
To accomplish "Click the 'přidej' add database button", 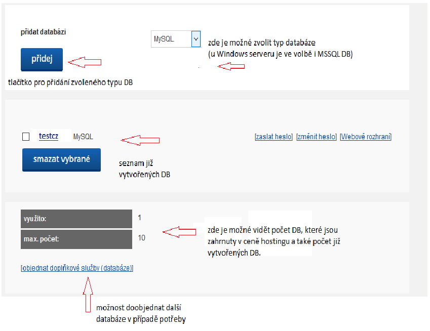I will pos(42,59).
